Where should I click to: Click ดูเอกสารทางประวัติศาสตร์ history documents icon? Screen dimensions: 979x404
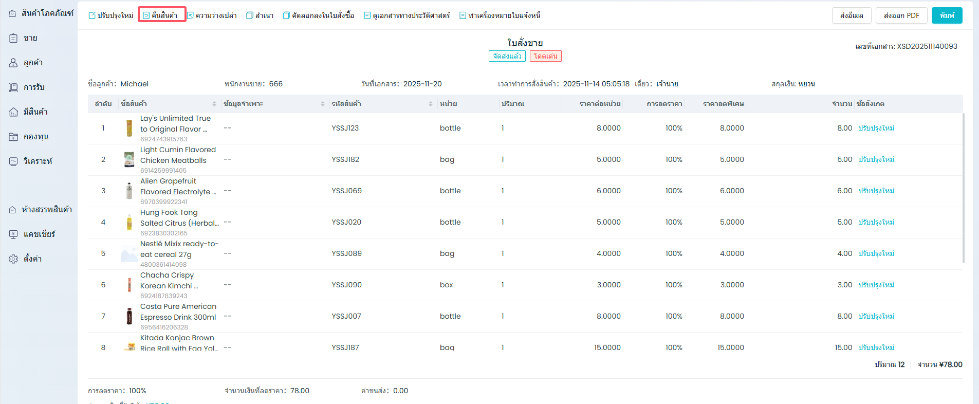[x=367, y=15]
